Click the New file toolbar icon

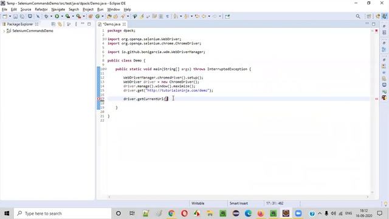(x=5, y=16)
